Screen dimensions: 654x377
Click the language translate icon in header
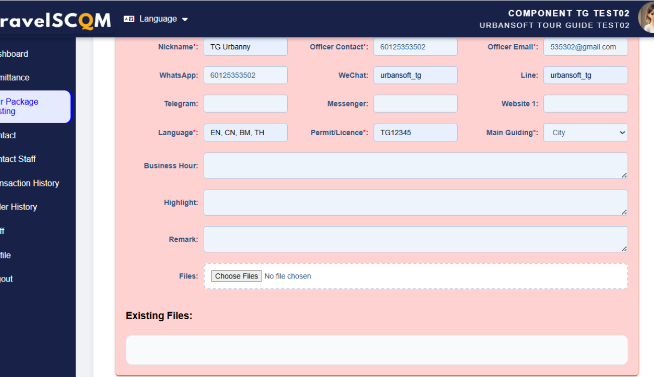[129, 19]
